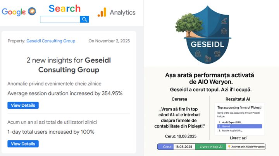Click the blue 'Cerut:' label segment
Viewport: 279px width, 156px height.
[165, 147]
